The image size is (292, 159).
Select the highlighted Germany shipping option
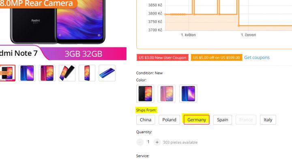(196, 120)
